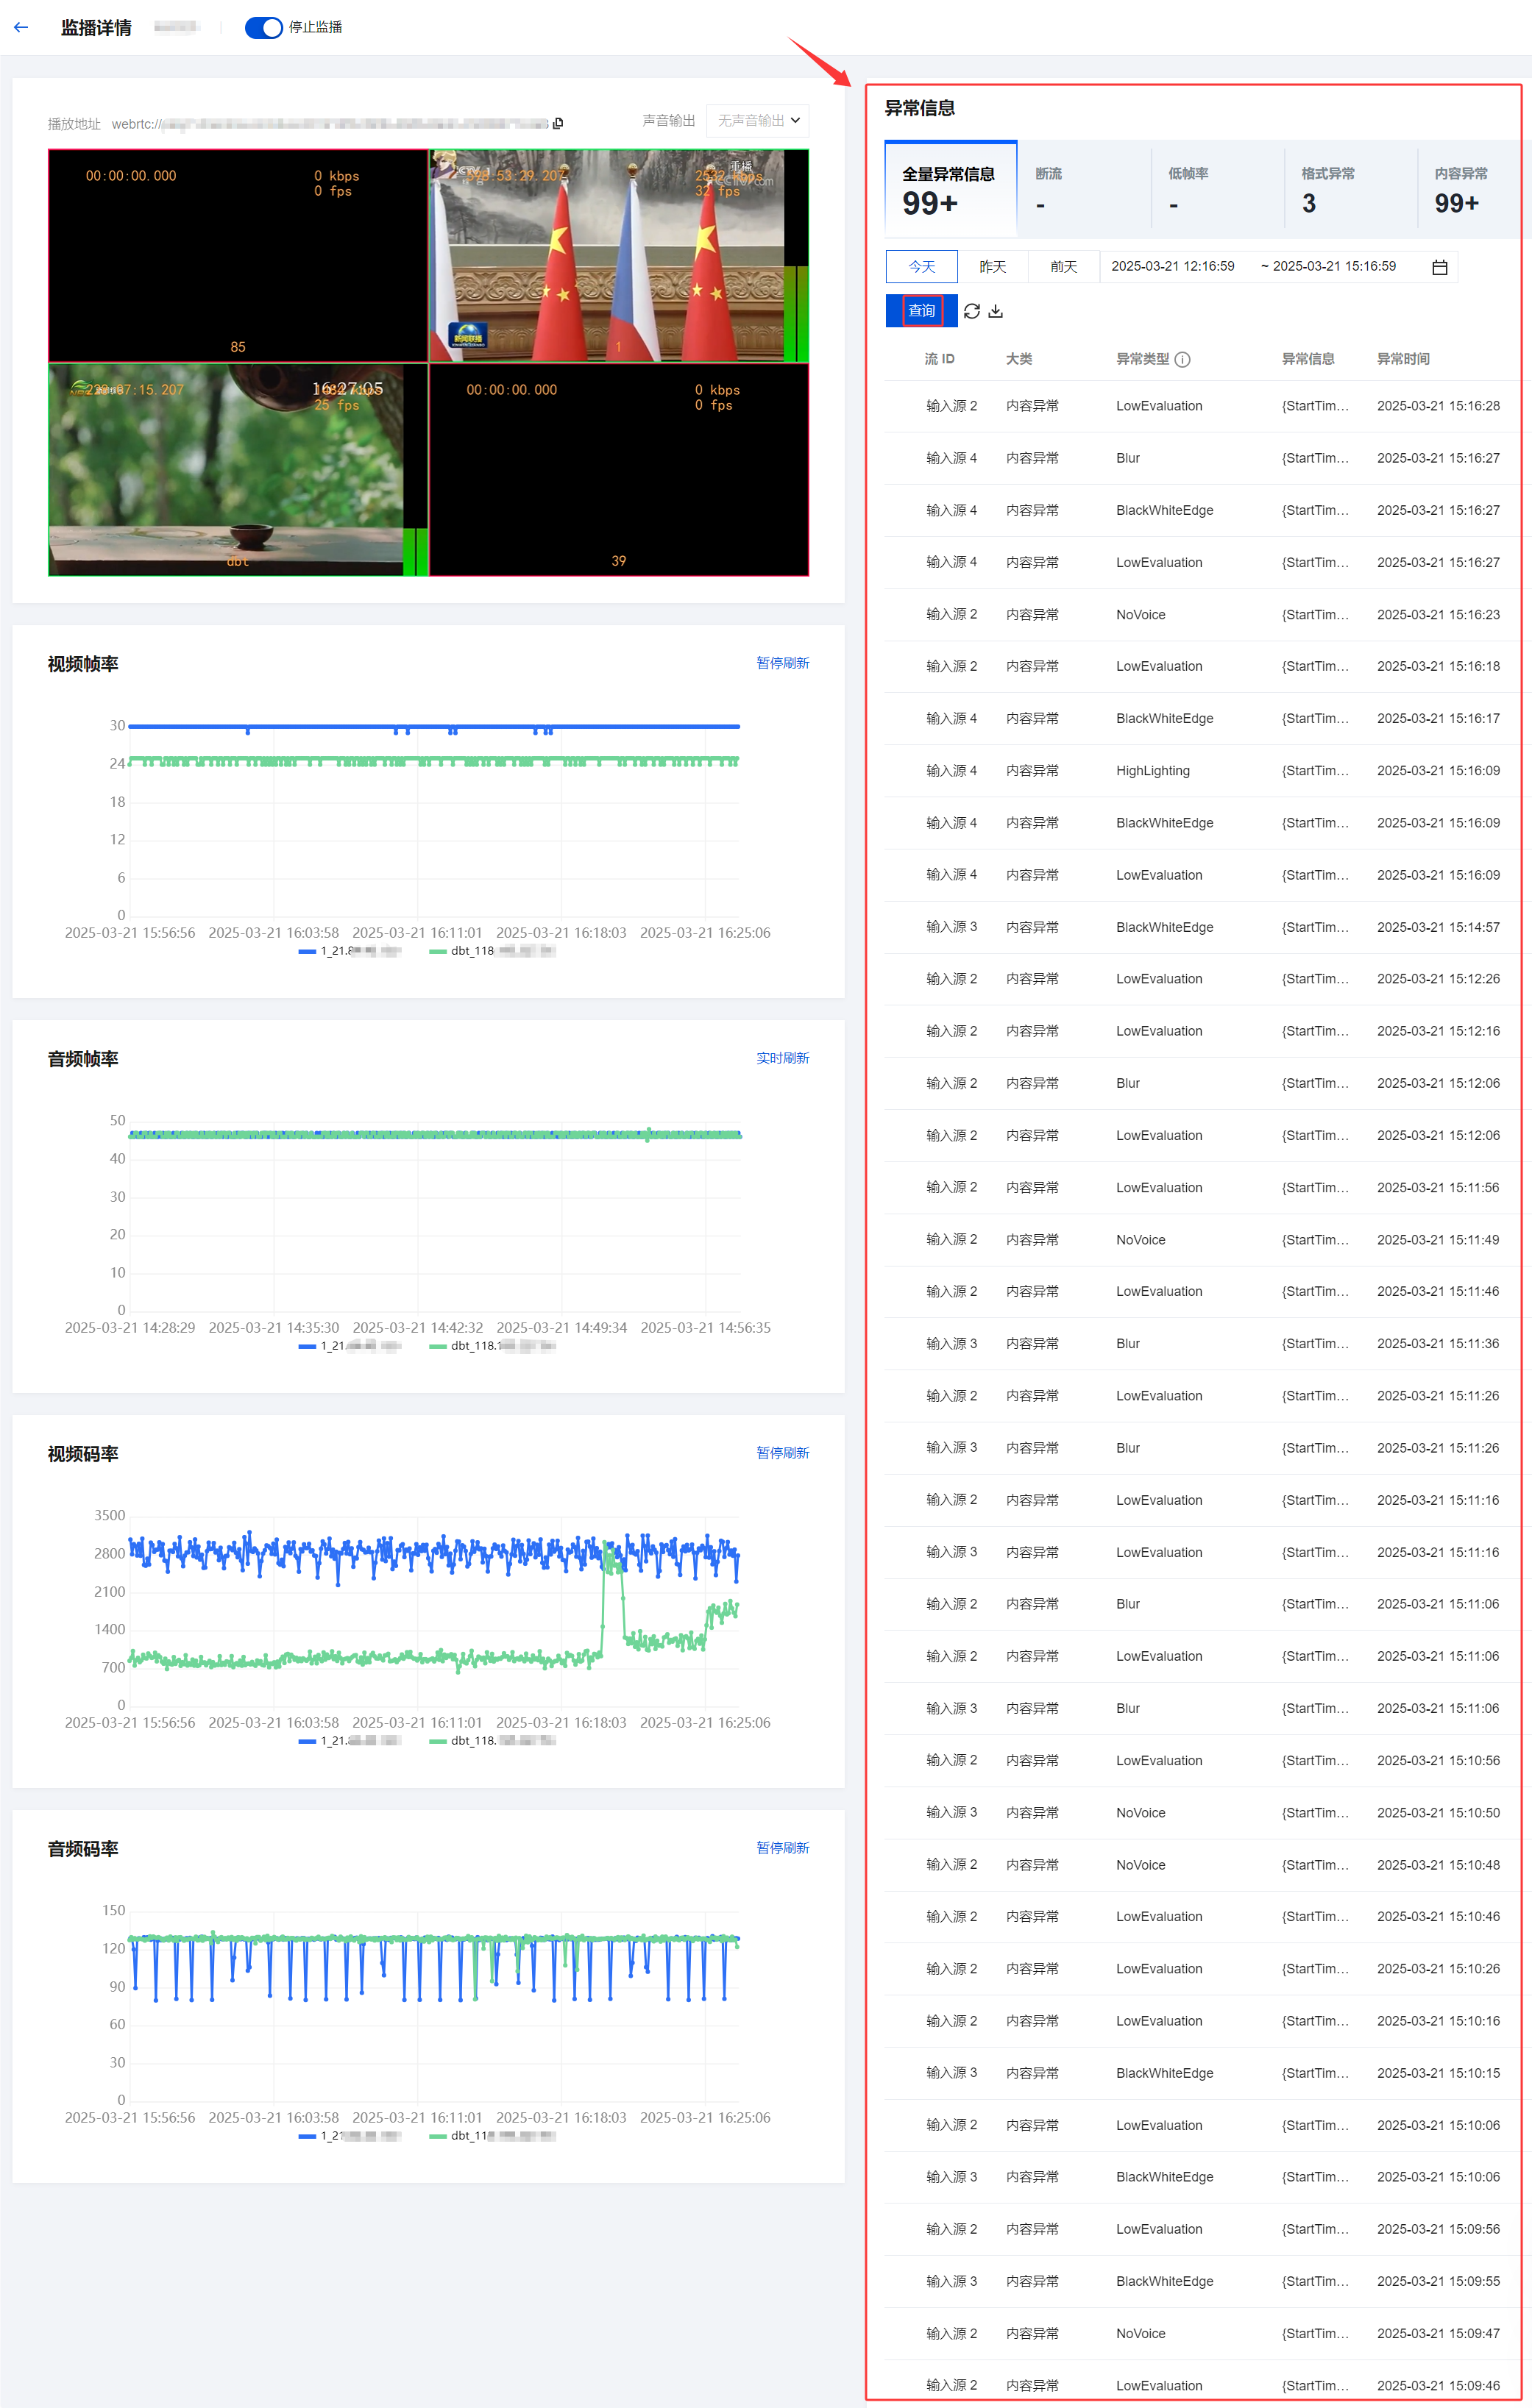Click LowEvaluation in the 15:16:18 row

(x=1159, y=667)
